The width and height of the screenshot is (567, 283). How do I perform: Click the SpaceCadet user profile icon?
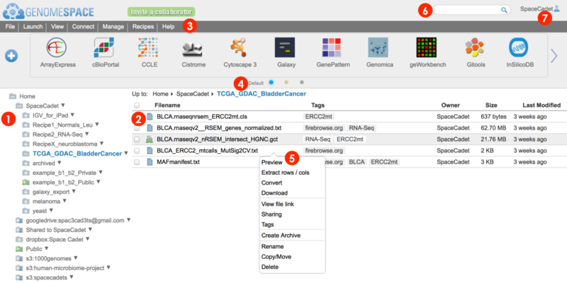(556, 8)
